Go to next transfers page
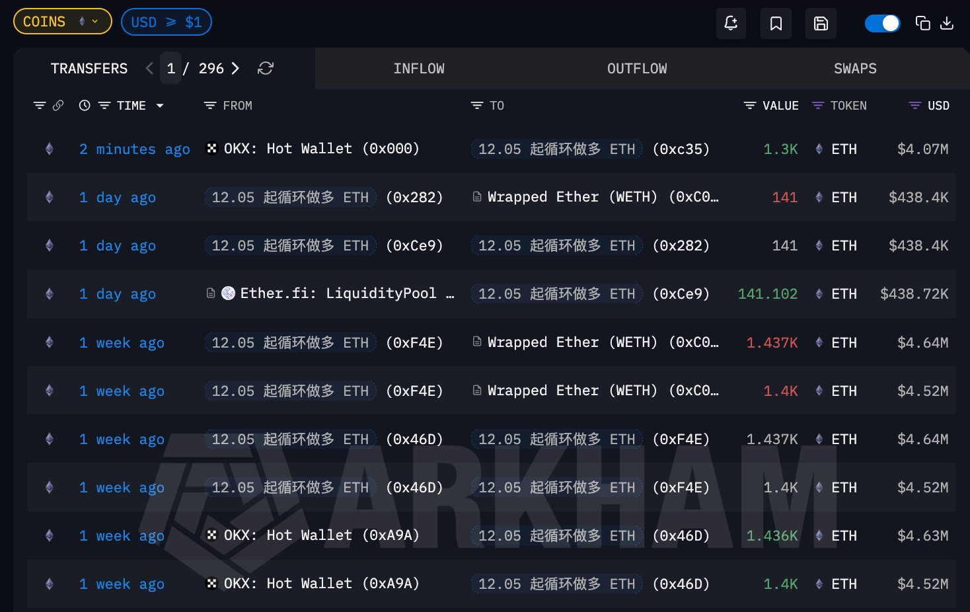970x612 pixels. click(236, 69)
